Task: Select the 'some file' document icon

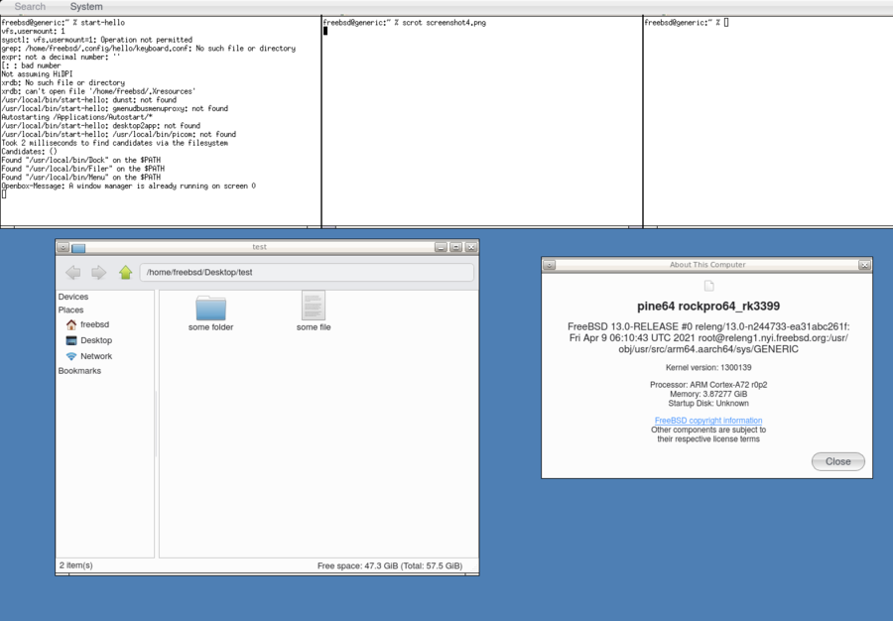Action: coord(314,306)
